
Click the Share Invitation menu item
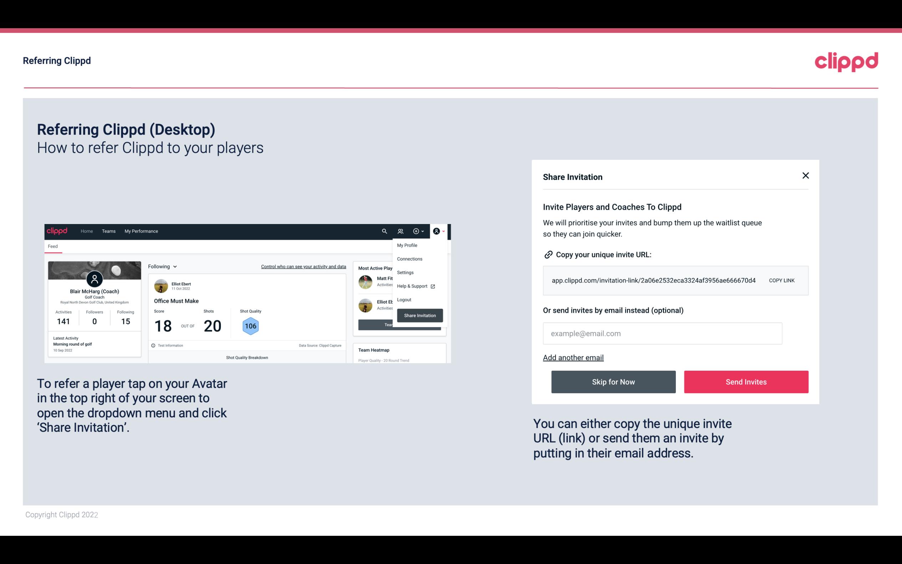coord(419,315)
